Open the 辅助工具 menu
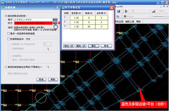This screenshot has height=111, width=169. [x=130, y=22]
